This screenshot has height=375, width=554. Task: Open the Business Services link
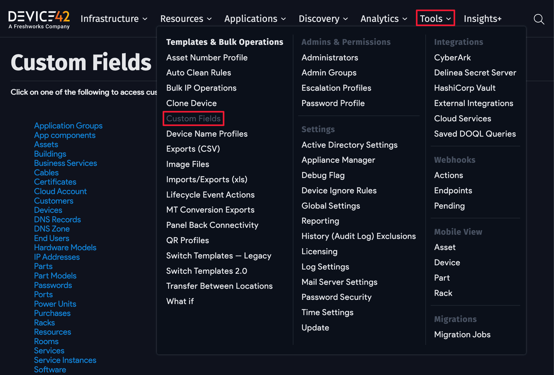pos(65,163)
